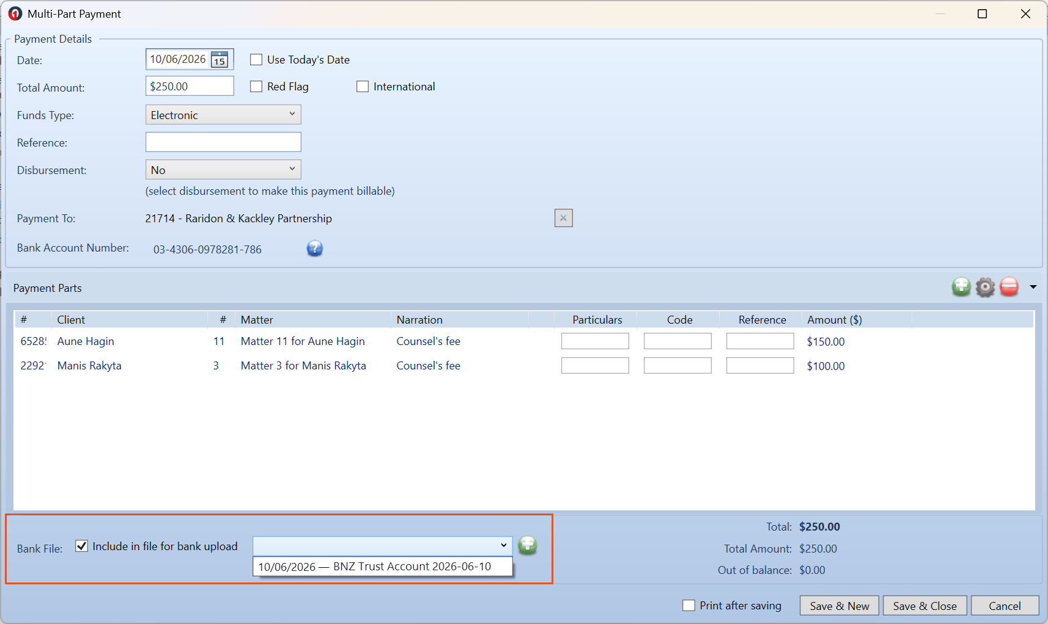Screen dimensions: 1048x624
Task: Click Matter 3 for Manis Rakyta
Action: pyautogui.click(x=303, y=366)
